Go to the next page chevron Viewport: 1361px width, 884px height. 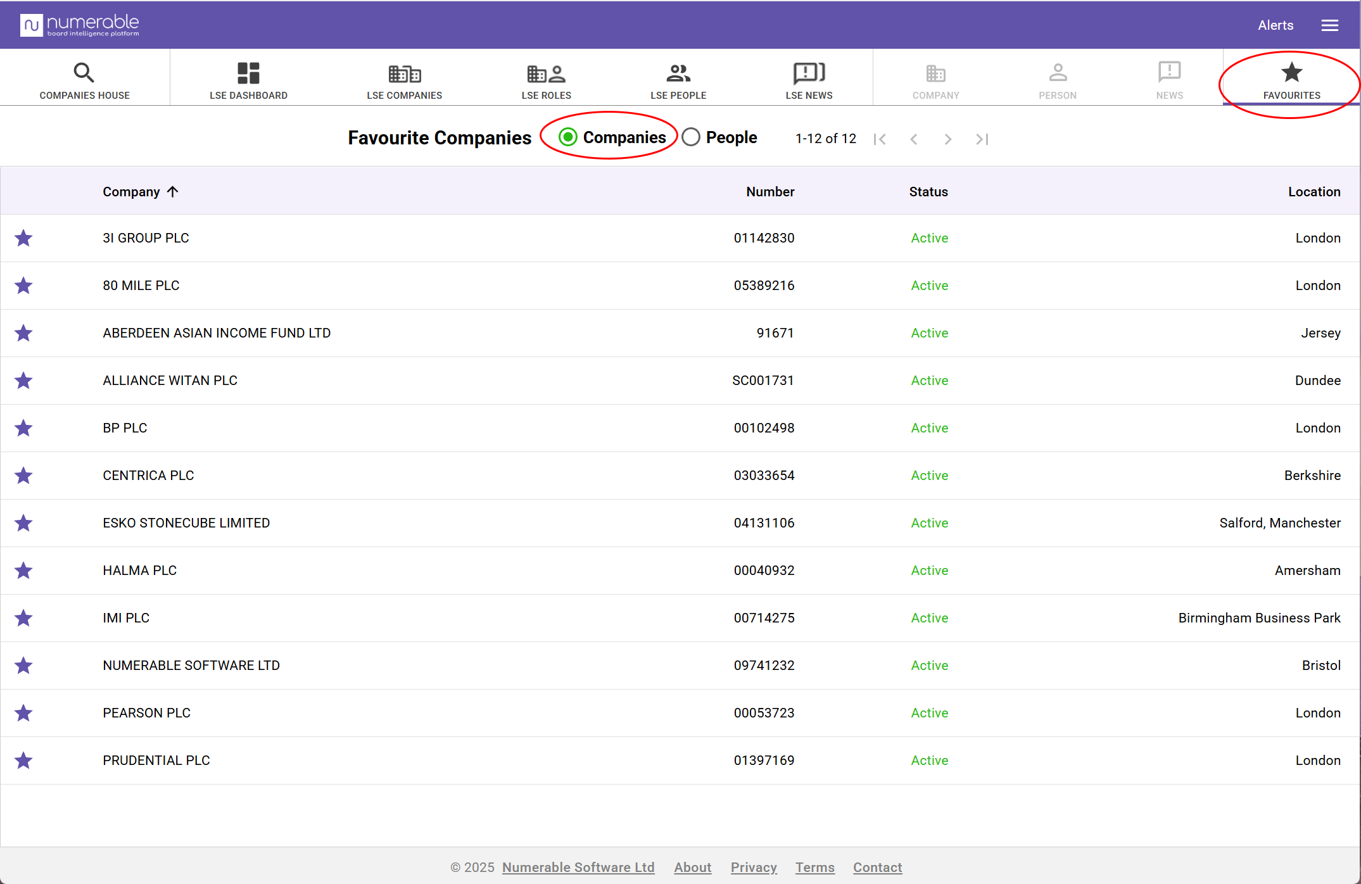coord(947,139)
